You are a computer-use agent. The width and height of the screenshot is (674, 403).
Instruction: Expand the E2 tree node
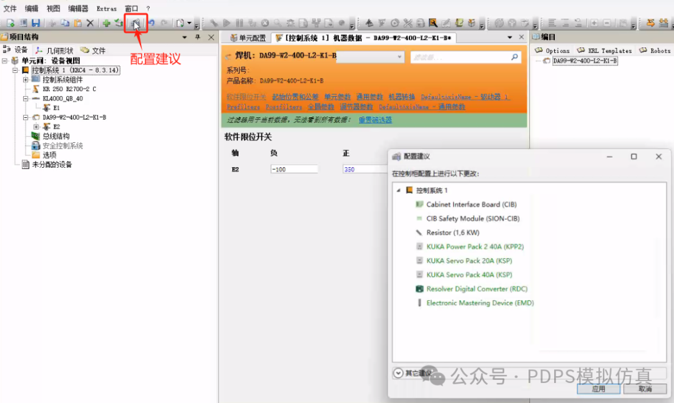click(x=36, y=127)
